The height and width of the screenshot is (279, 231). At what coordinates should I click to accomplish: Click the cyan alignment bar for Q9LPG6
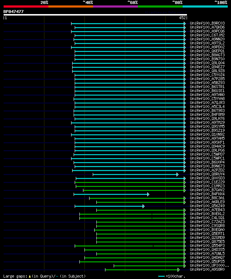point(130,151)
